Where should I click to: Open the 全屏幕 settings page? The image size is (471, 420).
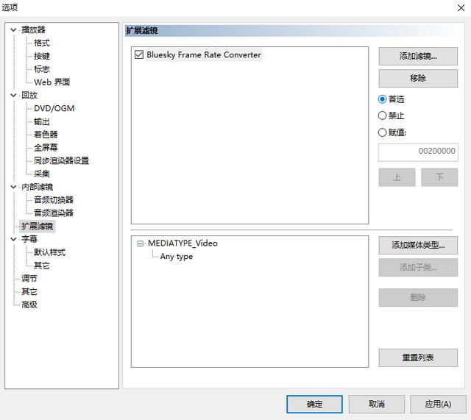(46, 147)
